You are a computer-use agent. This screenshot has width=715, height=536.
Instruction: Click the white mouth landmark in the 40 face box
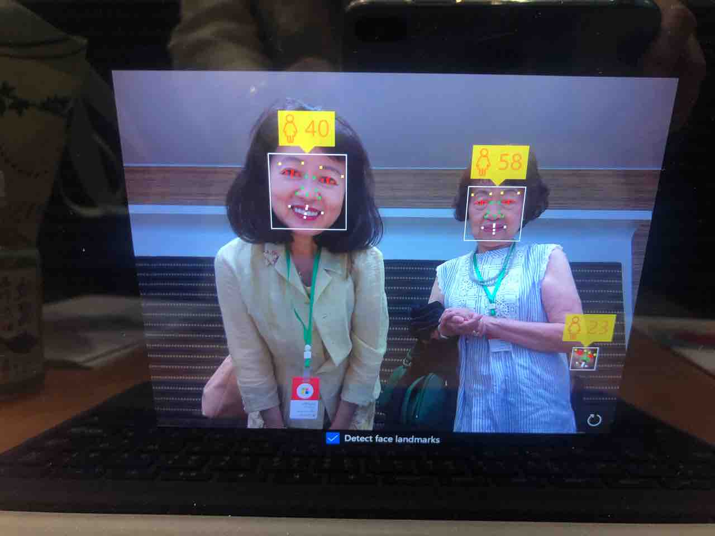tap(305, 212)
